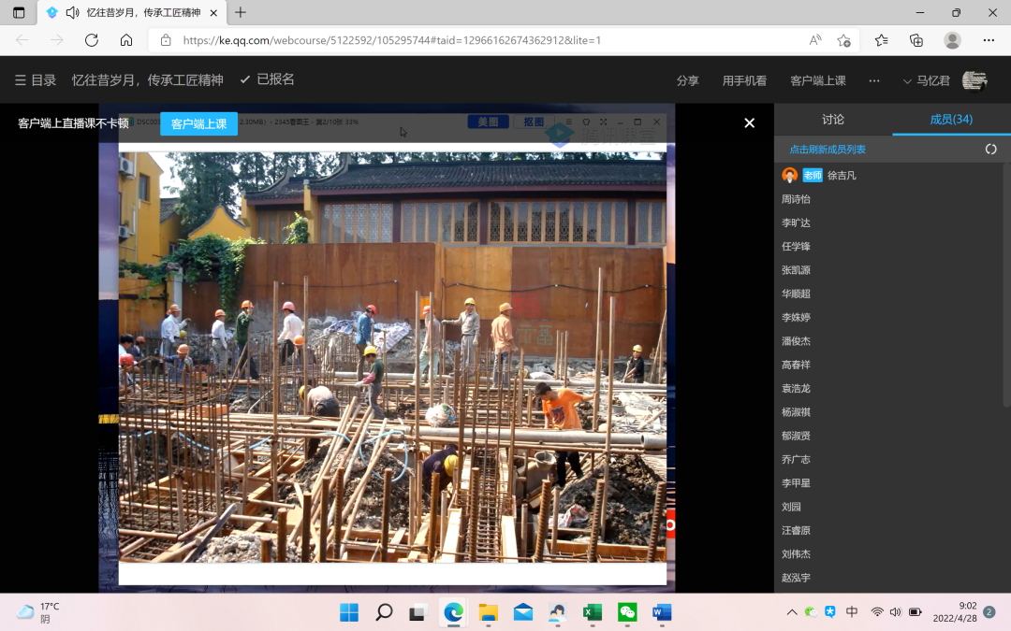Click the blue 客户端上课 button
This screenshot has width=1011, height=631.
pyautogui.click(x=198, y=123)
